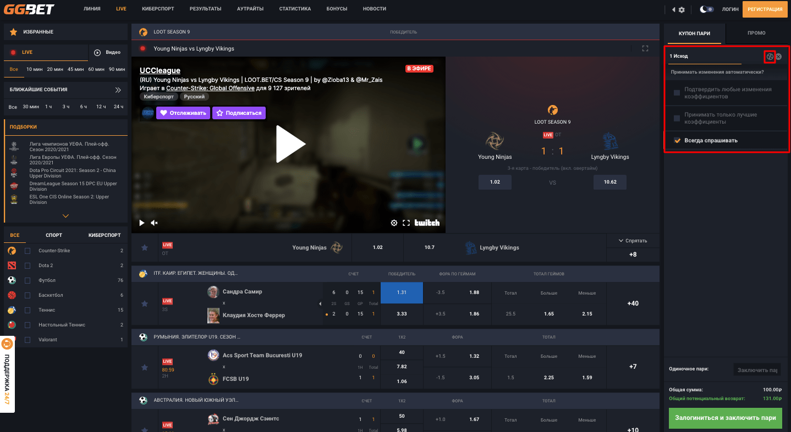Show +40 more markets for tennis match
Image resolution: width=791 pixels, height=432 pixels.
(x=633, y=303)
